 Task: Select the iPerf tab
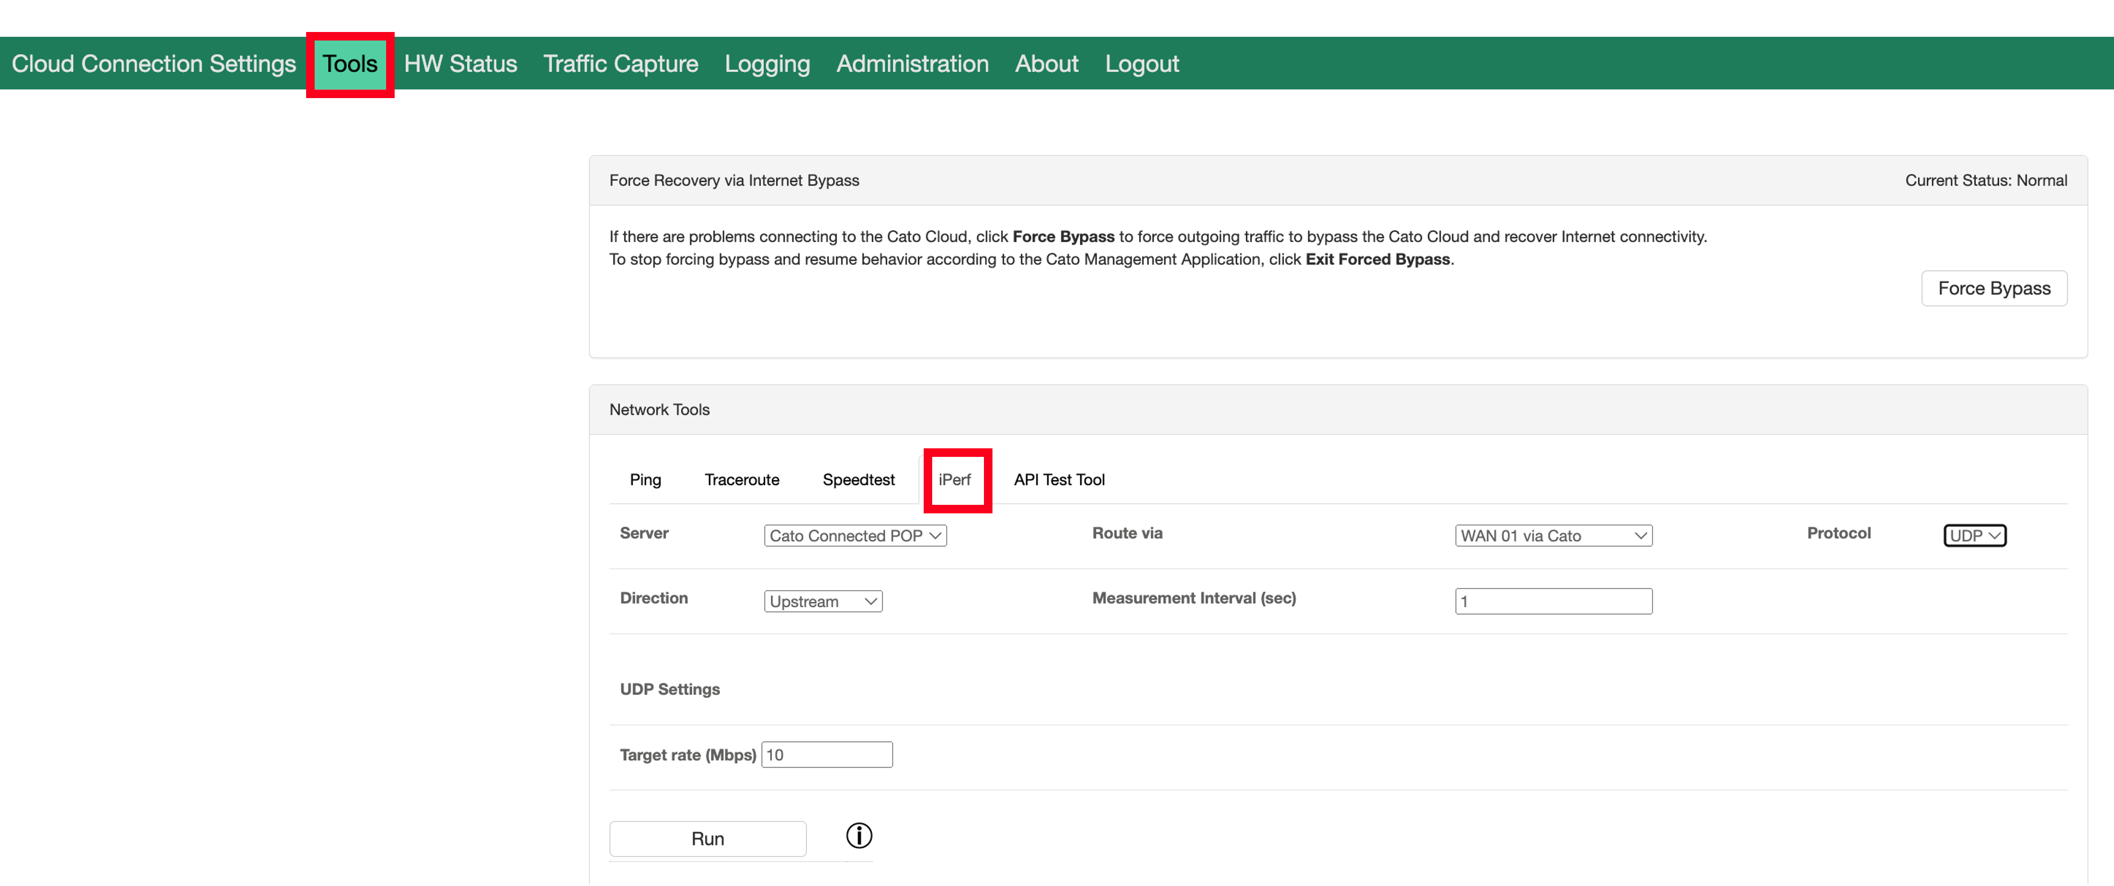pos(955,479)
